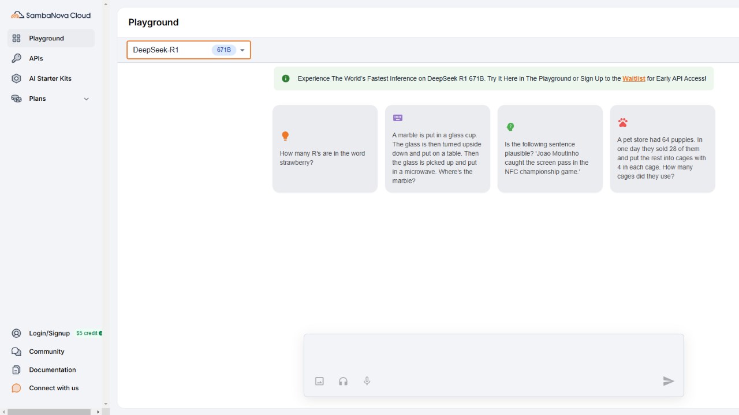Select the Plans menu item
The width and height of the screenshot is (739, 415).
[x=51, y=99]
